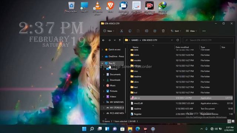Select the Register registration entries file

tap(181, 114)
